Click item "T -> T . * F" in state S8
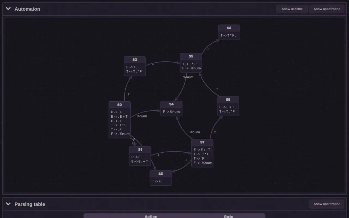The width and height of the screenshot is (349, 218). point(227,111)
